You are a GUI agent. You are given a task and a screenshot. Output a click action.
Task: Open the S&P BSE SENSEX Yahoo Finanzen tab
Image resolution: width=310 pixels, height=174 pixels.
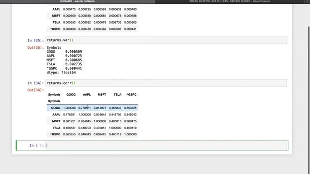click(x=230, y=1)
